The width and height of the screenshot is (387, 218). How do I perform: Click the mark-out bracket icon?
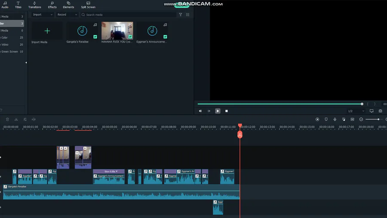(375, 104)
